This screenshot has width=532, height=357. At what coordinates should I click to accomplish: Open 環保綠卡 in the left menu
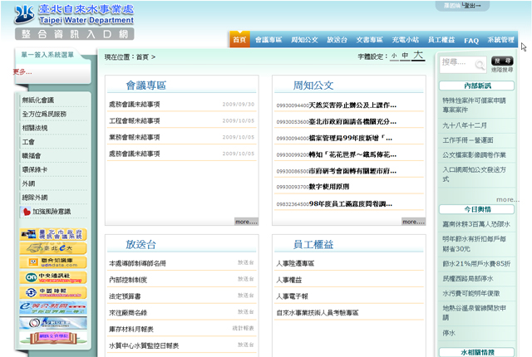35,169
